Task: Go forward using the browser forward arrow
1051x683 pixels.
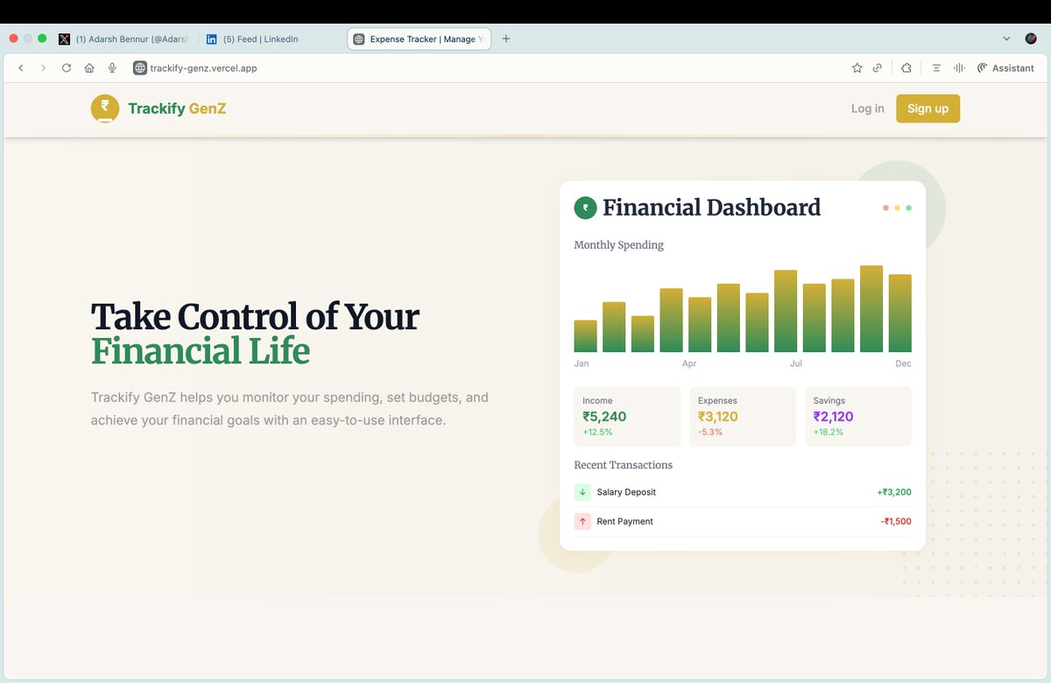Action: (43, 68)
